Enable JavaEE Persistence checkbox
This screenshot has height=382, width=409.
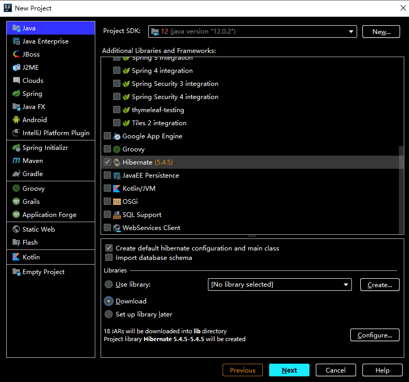107,175
